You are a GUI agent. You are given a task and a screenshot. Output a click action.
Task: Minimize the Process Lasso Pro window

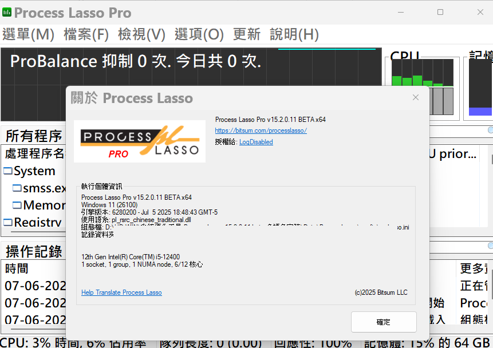click(401, 12)
